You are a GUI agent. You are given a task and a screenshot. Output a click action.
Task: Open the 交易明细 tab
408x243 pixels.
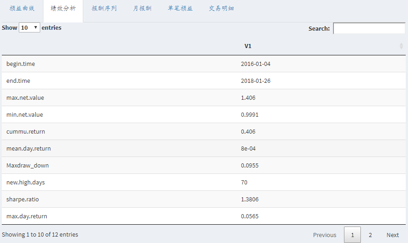click(221, 9)
